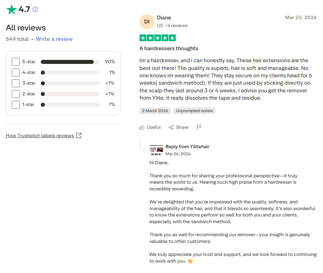Click the 2 March 2026 date tag

click(x=155, y=111)
